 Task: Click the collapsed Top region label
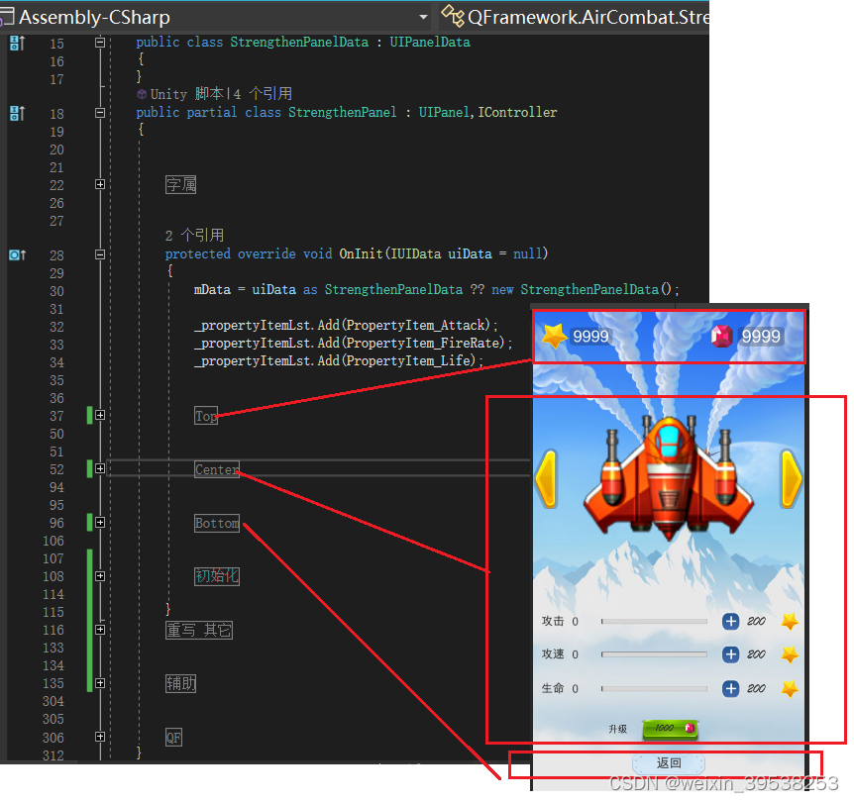pyautogui.click(x=206, y=416)
